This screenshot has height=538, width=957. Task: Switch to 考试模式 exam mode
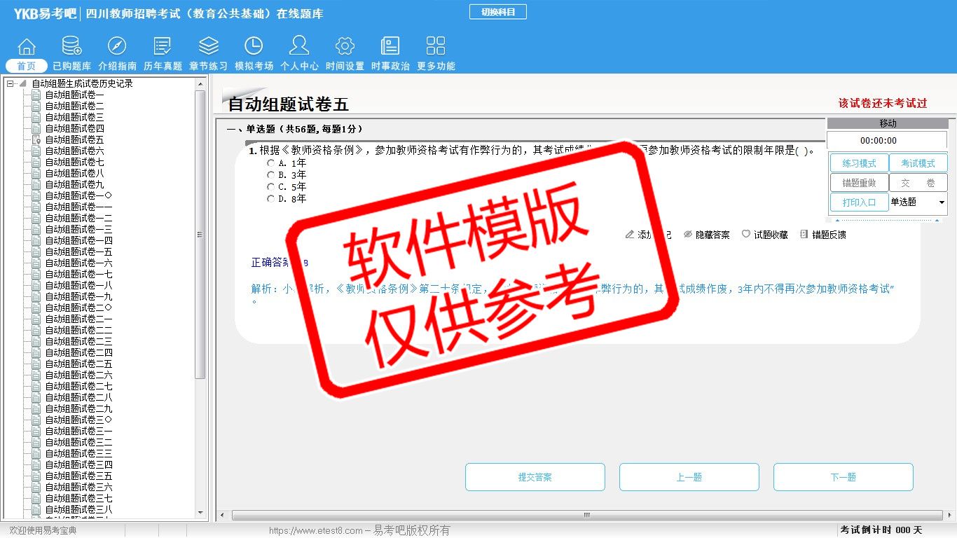[x=918, y=163]
